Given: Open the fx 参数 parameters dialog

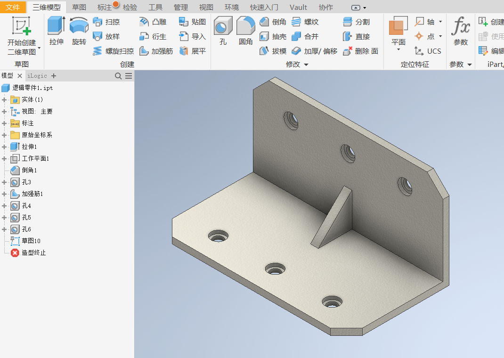Looking at the screenshot, I should click(461, 31).
